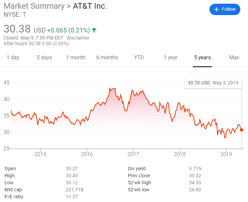Show the YTD chart range

(x=139, y=58)
